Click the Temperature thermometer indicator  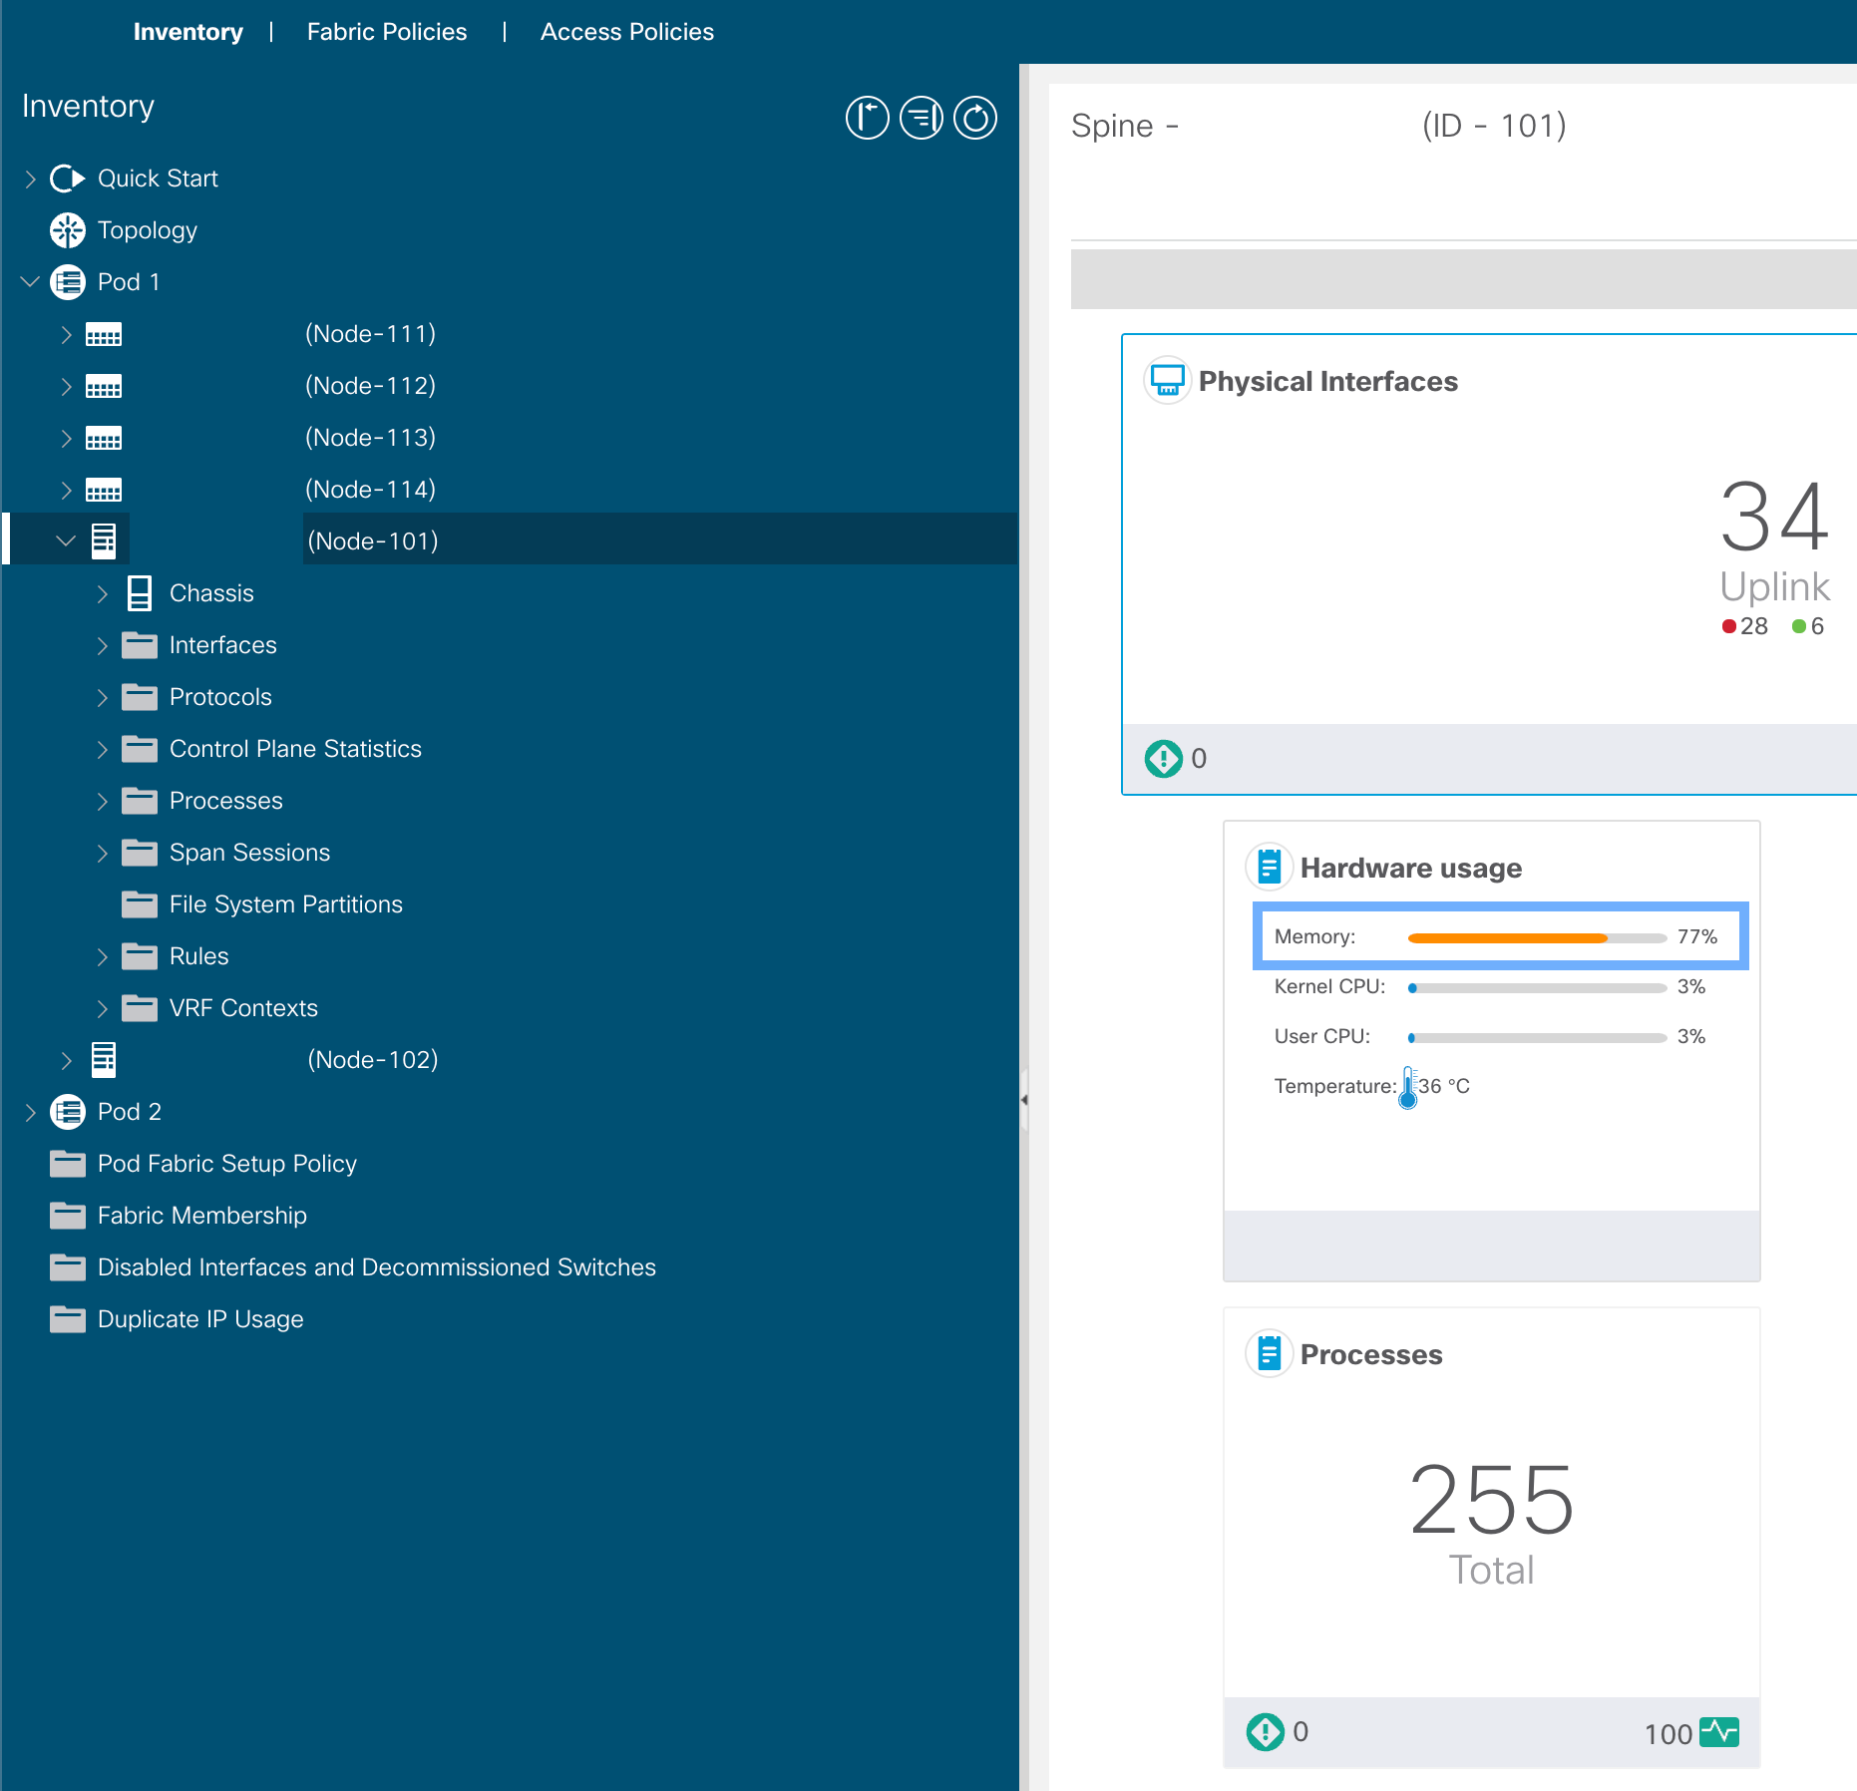[1408, 1086]
